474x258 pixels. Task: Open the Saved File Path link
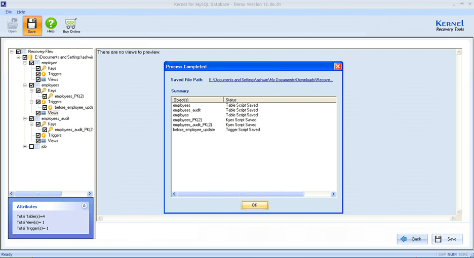[x=270, y=80]
